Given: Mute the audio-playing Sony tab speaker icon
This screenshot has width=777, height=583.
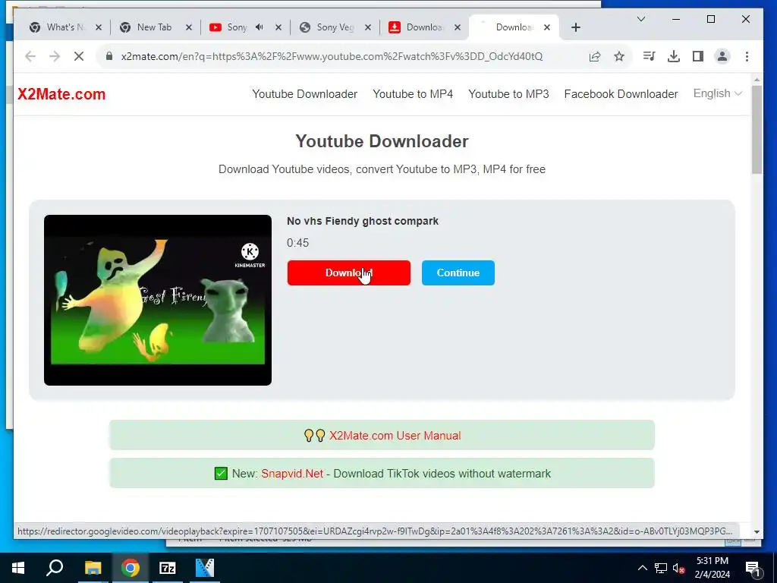Looking at the screenshot, I should tap(260, 27).
